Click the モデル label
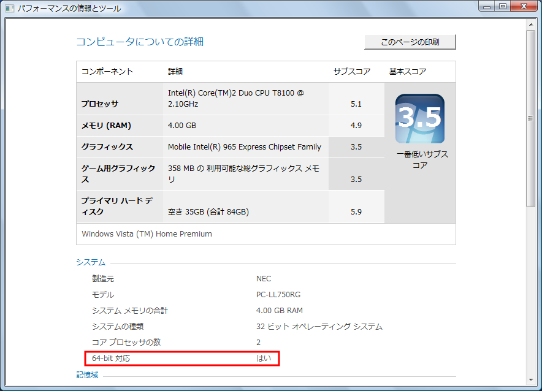 (x=102, y=295)
